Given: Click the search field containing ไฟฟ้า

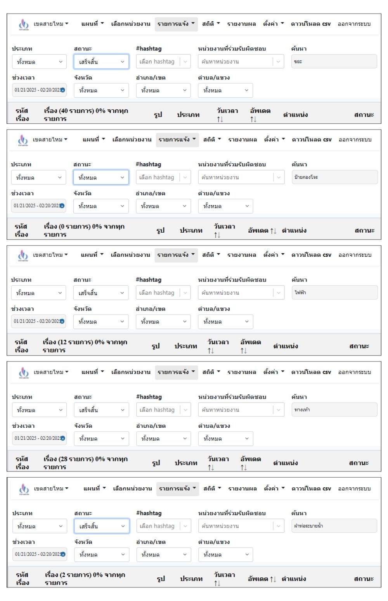Looking at the screenshot, I should coord(334,293).
